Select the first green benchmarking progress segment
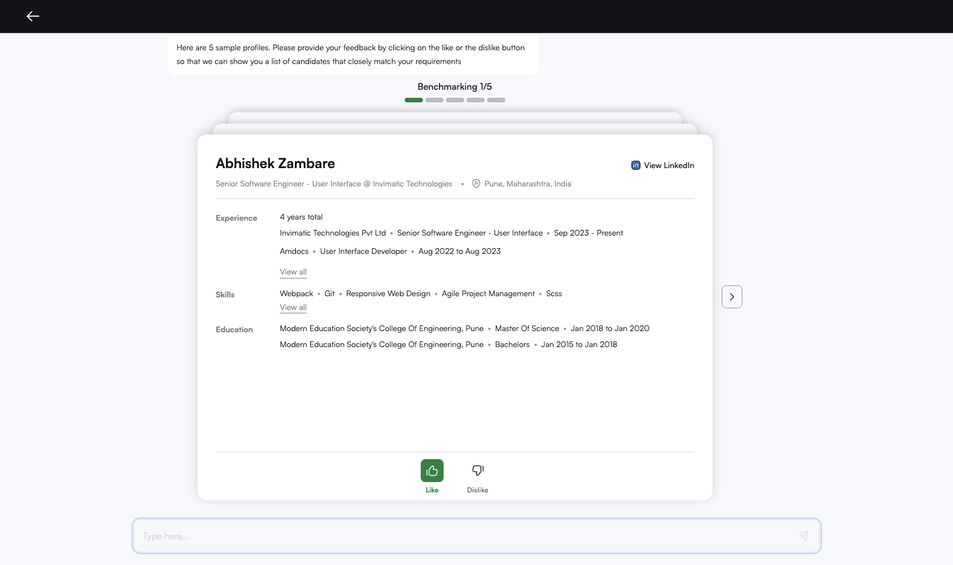953x565 pixels. pyautogui.click(x=414, y=100)
